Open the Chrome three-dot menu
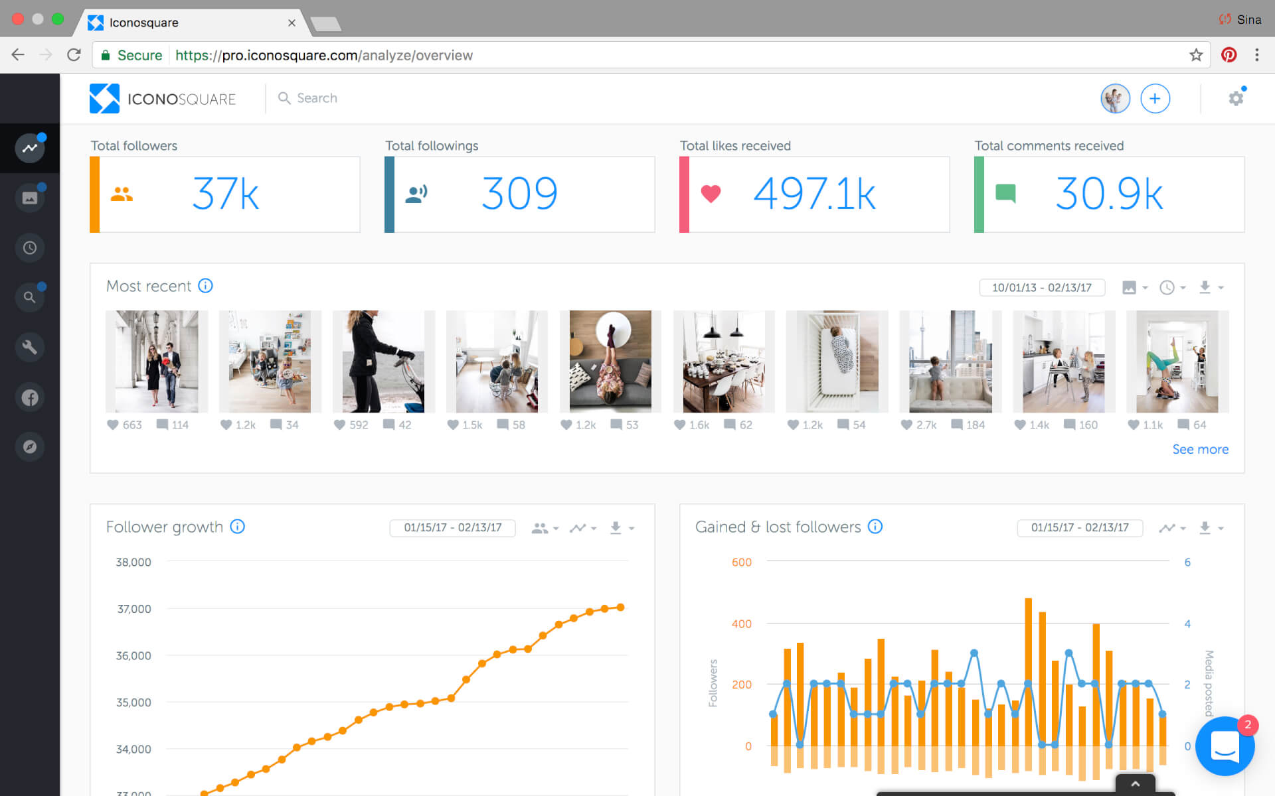Viewport: 1275px width, 796px height. click(x=1256, y=55)
